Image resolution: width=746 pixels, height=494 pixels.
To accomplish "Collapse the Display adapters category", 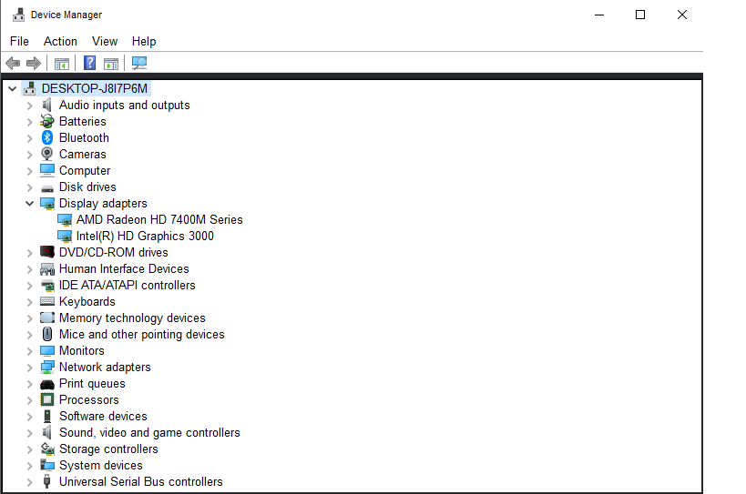I will coord(29,203).
